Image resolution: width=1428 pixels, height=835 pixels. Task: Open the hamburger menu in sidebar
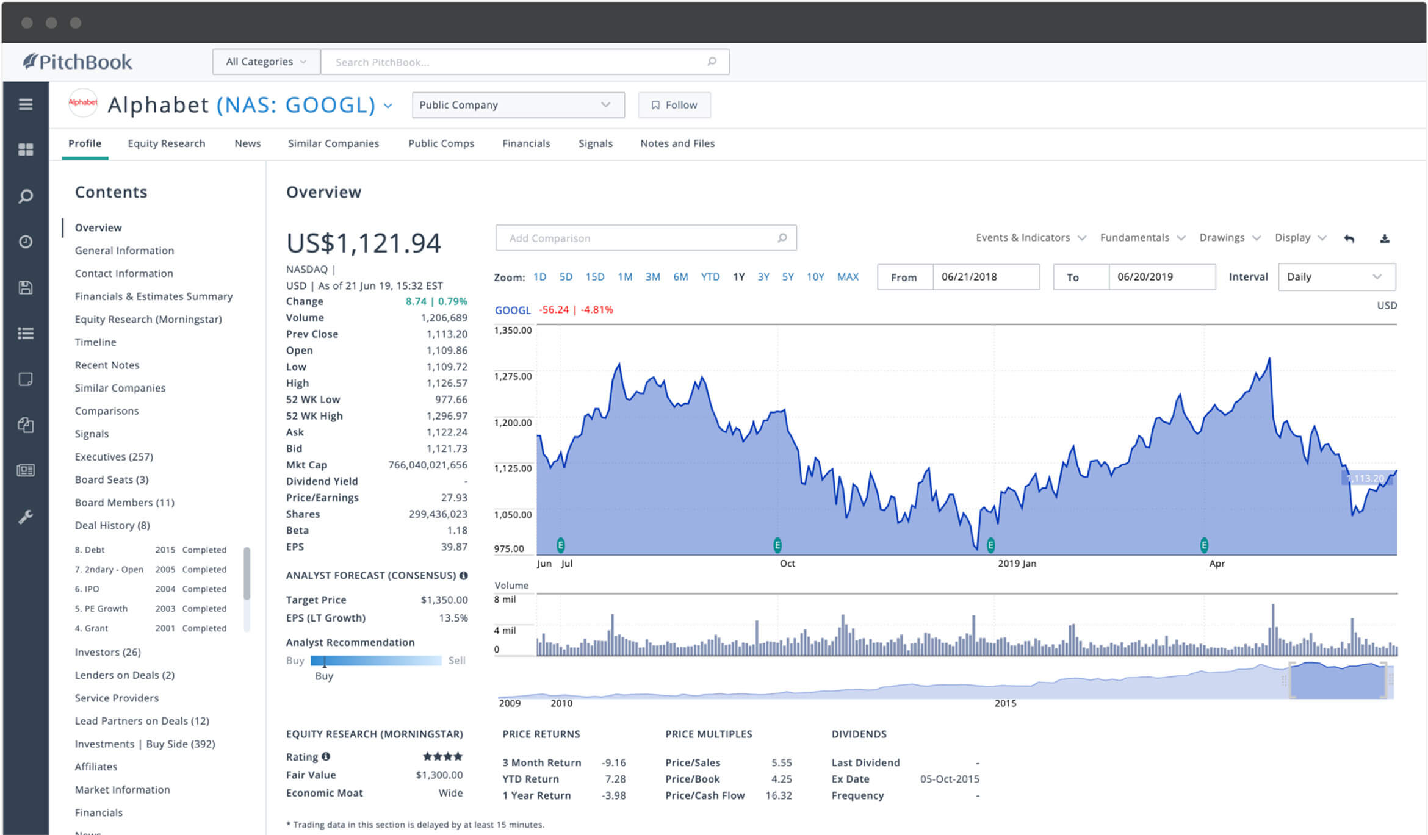(26, 104)
